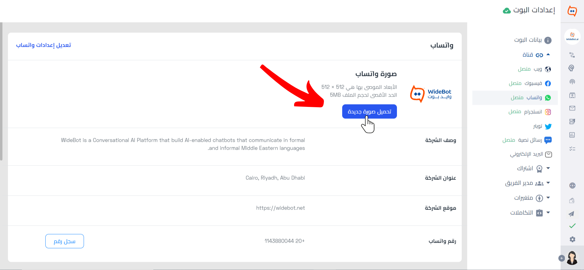Select انستجرام channel in sidebar
584x270 pixels.
click(530, 112)
